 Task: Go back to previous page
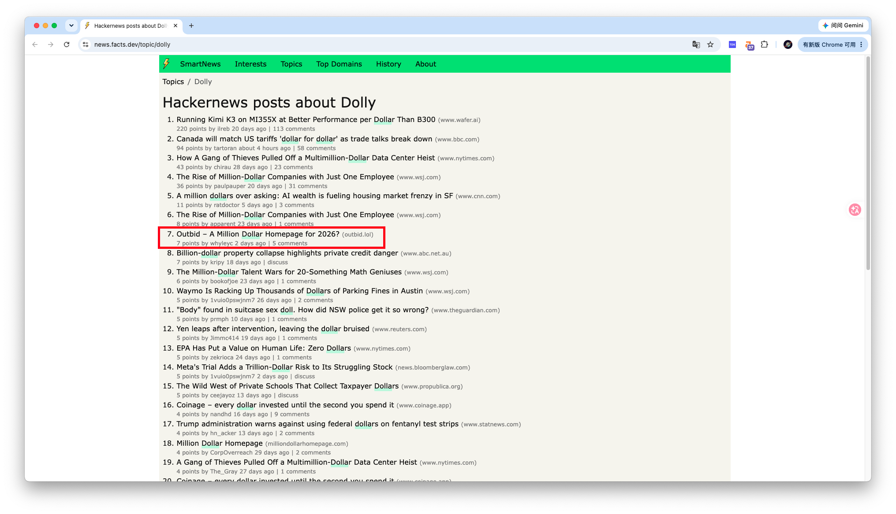pos(35,44)
